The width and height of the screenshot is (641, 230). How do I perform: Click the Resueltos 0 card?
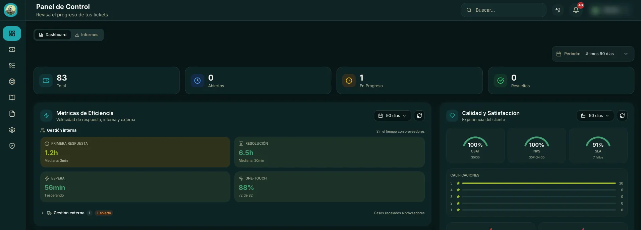561,81
